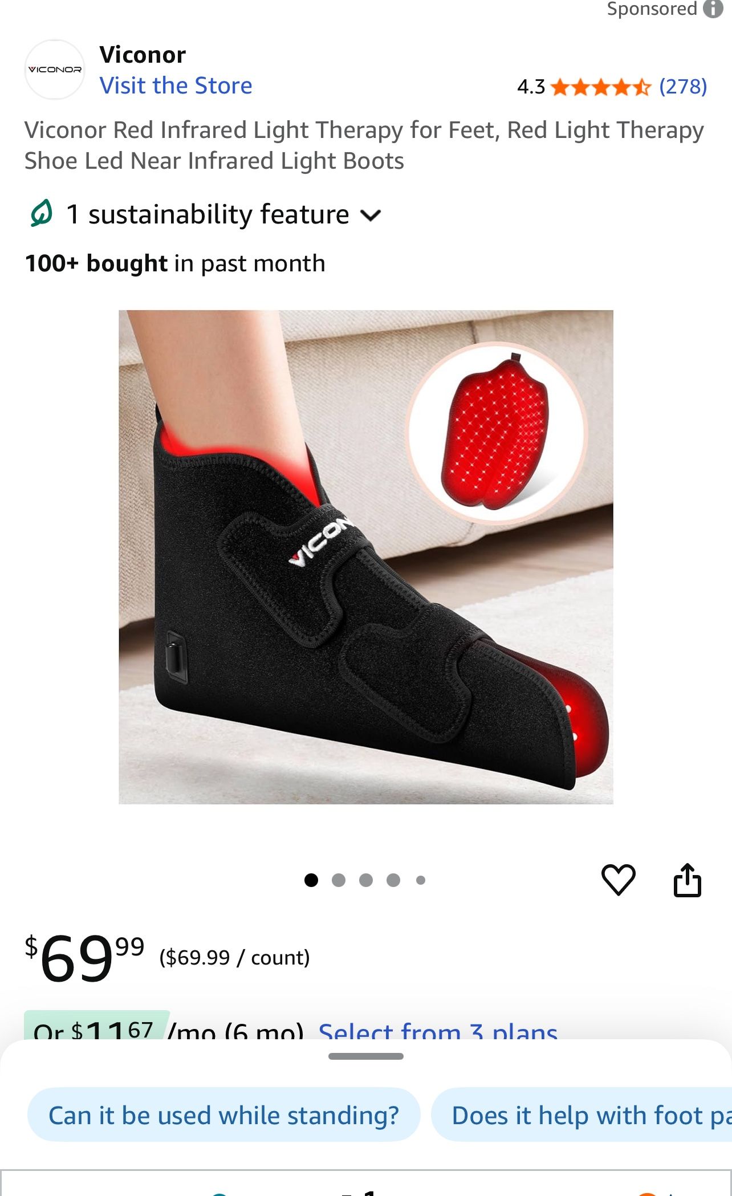Tap the share icon

pos(688,880)
